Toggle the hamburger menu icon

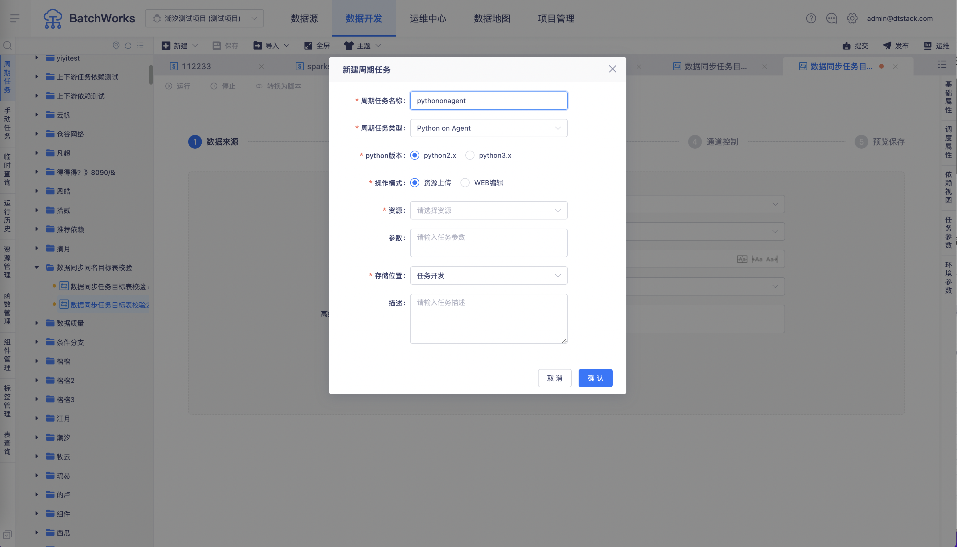[15, 18]
